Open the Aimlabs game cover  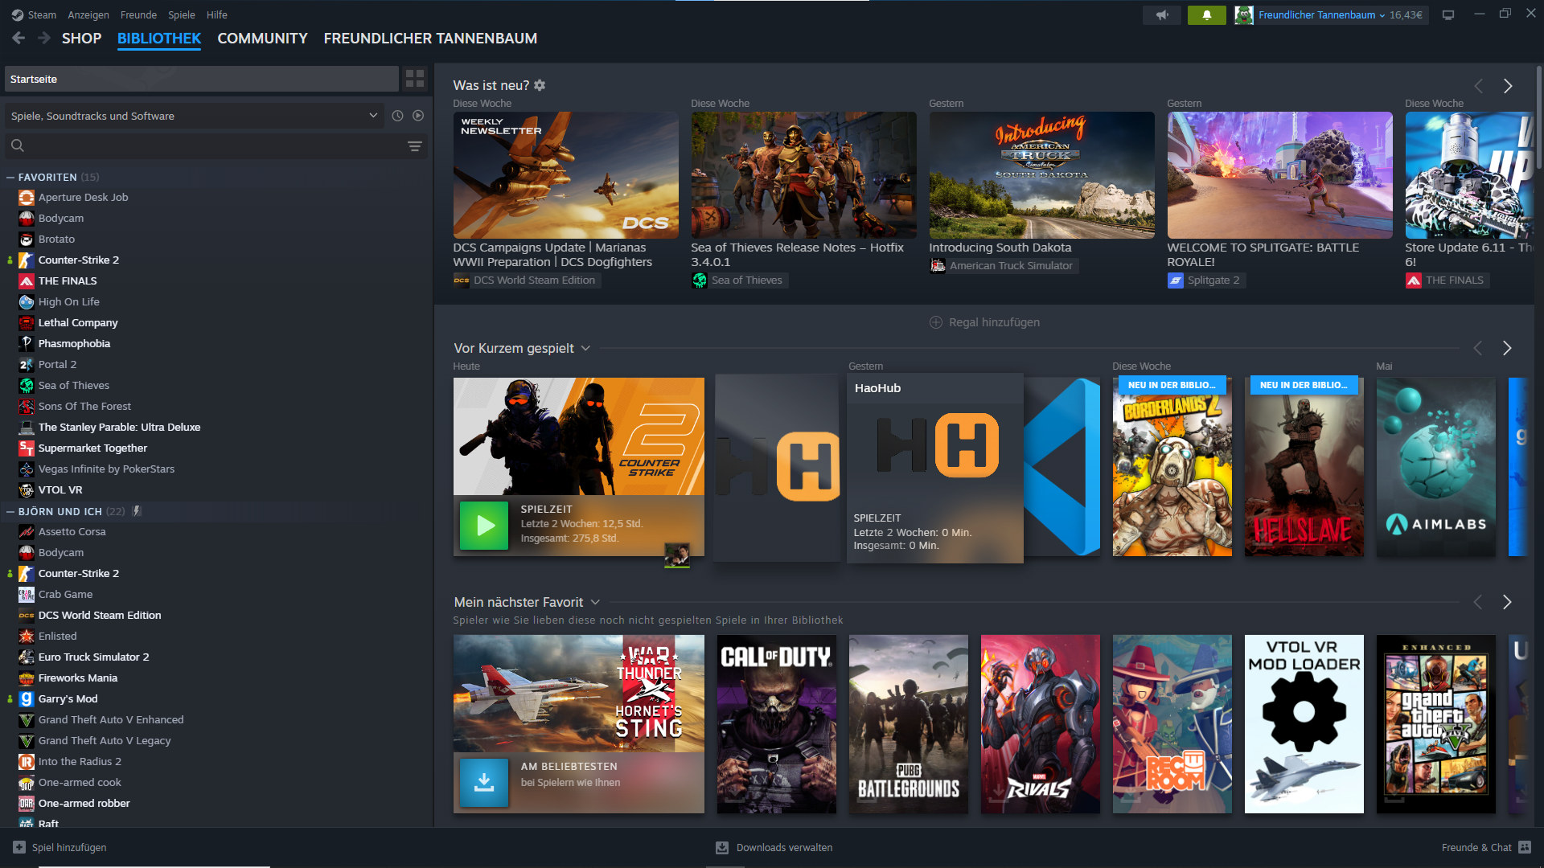click(1436, 466)
